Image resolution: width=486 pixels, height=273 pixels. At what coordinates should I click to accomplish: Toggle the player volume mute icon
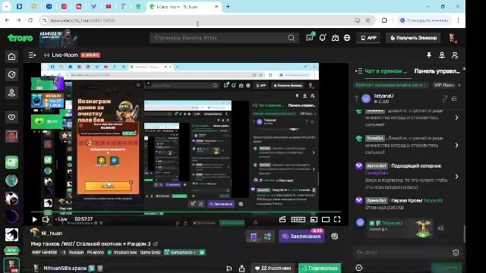46,219
